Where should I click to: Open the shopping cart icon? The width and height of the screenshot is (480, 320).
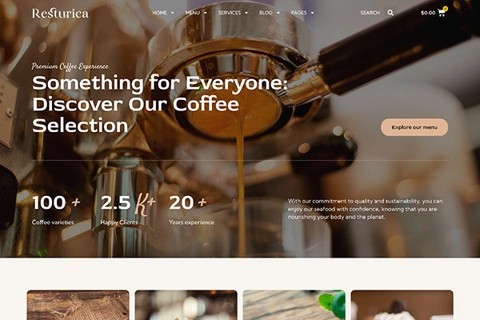tap(442, 13)
